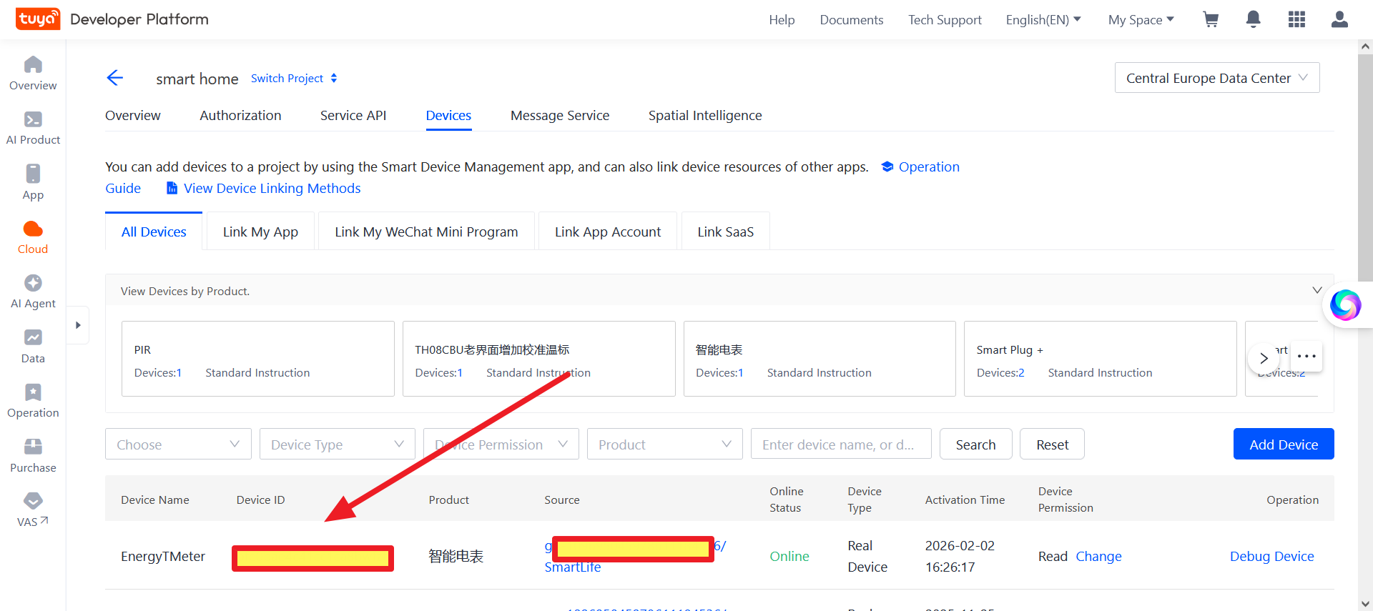Switch to Link My App tab
The height and width of the screenshot is (611, 1373).
click(x=260, y=232)
